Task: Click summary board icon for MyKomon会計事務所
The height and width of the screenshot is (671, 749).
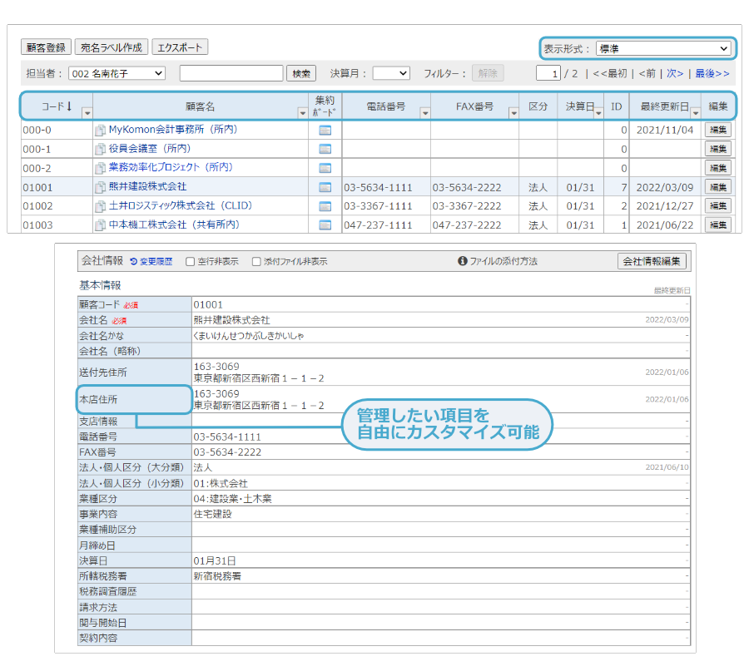Action: (x=325, y=130)
